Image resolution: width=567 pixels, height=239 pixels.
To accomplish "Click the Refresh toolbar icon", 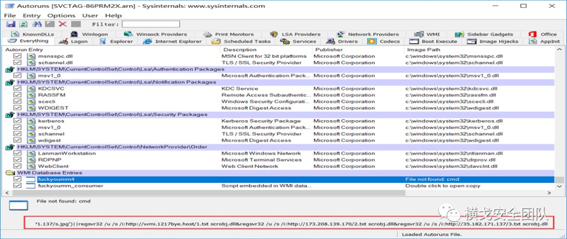I will 24,24.
